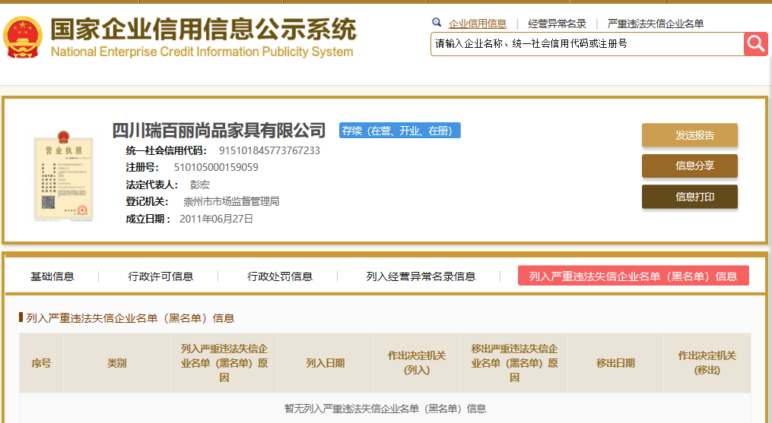Select 经营异常名录 search category
Viewport: 772px width, 423px height.
click(x=557, y=24)
